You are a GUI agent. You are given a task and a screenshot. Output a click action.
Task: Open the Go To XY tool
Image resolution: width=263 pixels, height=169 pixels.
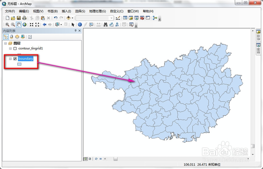click(x=117, y=24)
